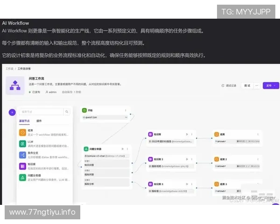Image resolution: width=280 pixels, height=224 pixels.
Task: Open the 知识库 3 node more-options menu
Action: point(192,184)
